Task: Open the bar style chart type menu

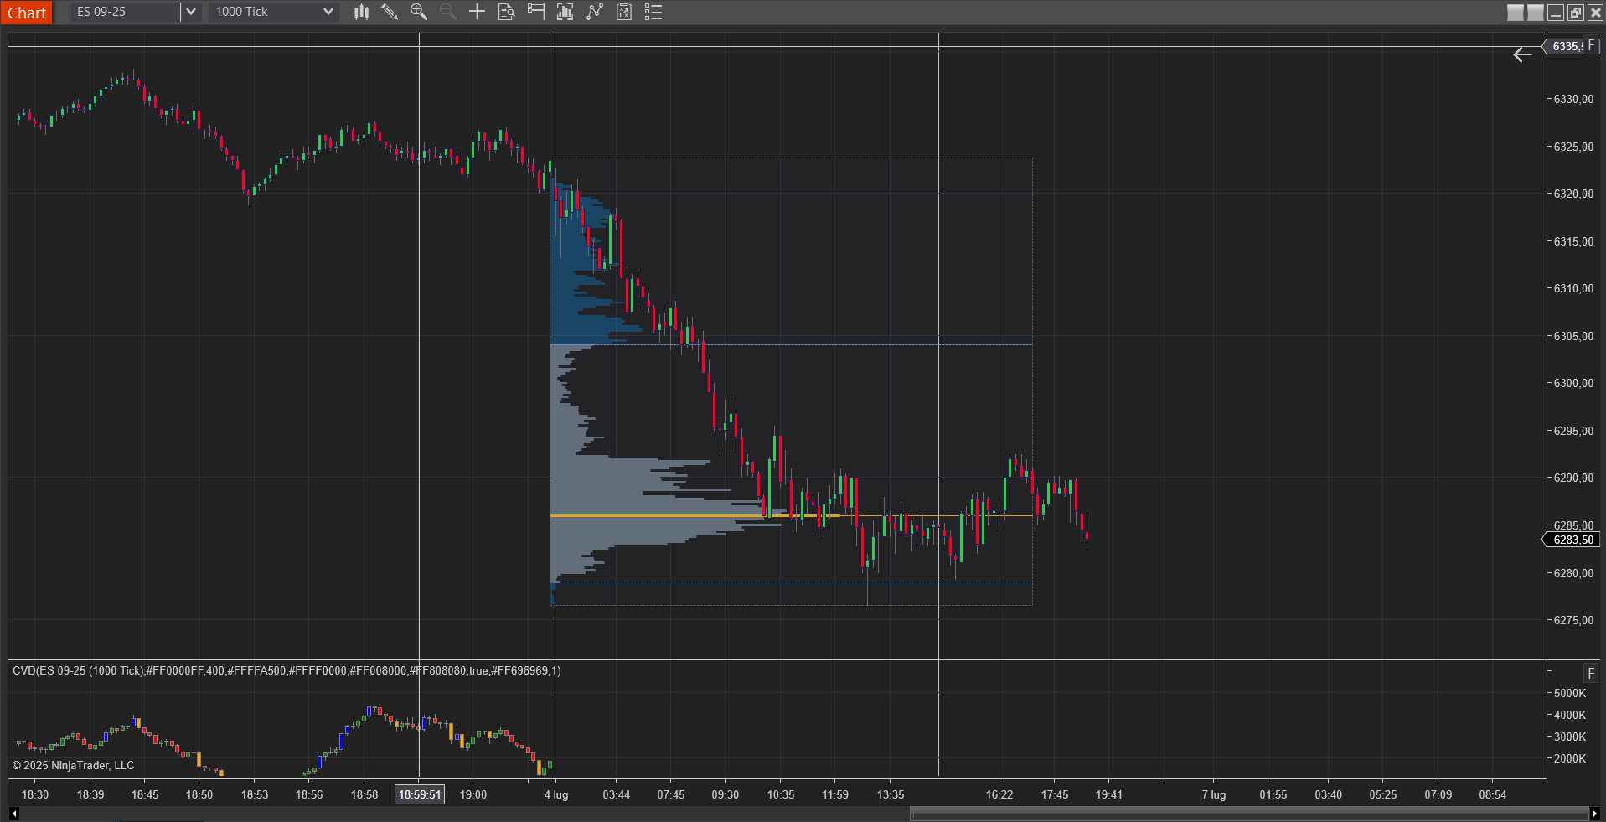Action: (x=361, y=12)
